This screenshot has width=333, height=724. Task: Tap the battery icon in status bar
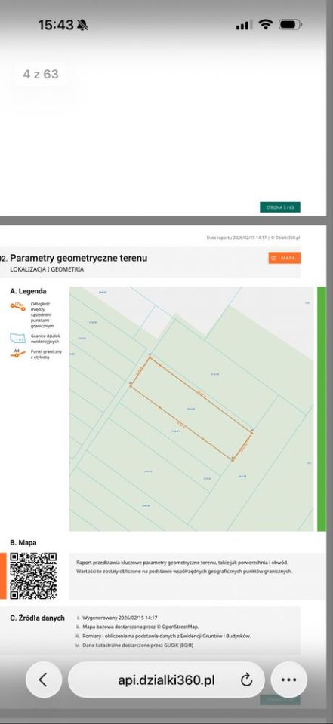(x=290, y=24)
